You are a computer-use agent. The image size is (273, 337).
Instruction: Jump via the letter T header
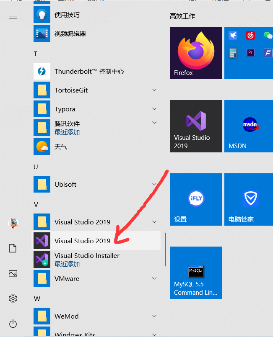(x=36, y=54)
